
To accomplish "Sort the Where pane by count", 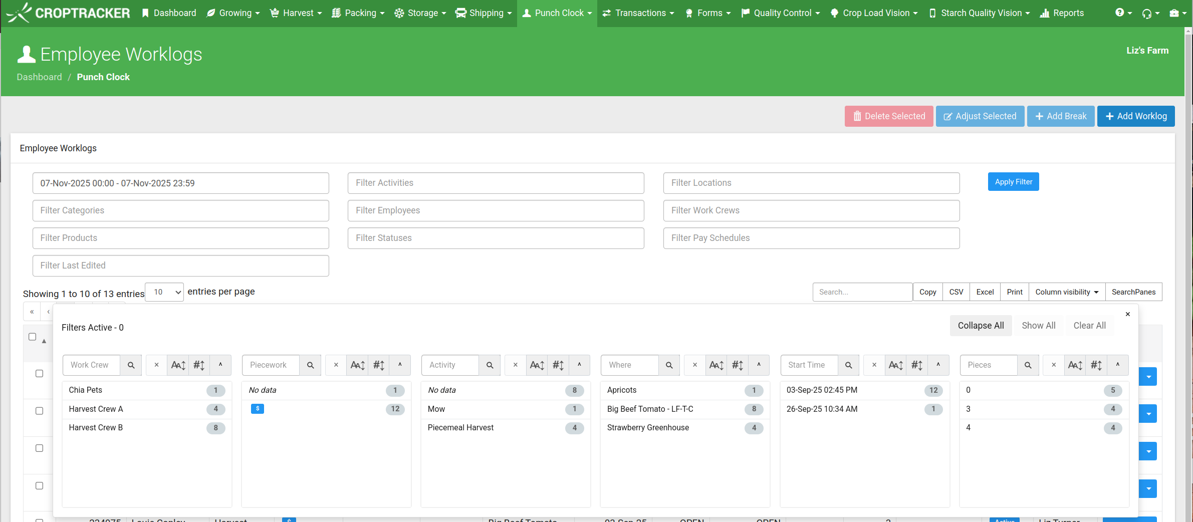I will coord(738,365).
